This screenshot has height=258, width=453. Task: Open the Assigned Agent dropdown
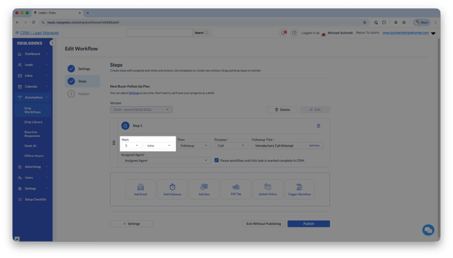[166, 161]
